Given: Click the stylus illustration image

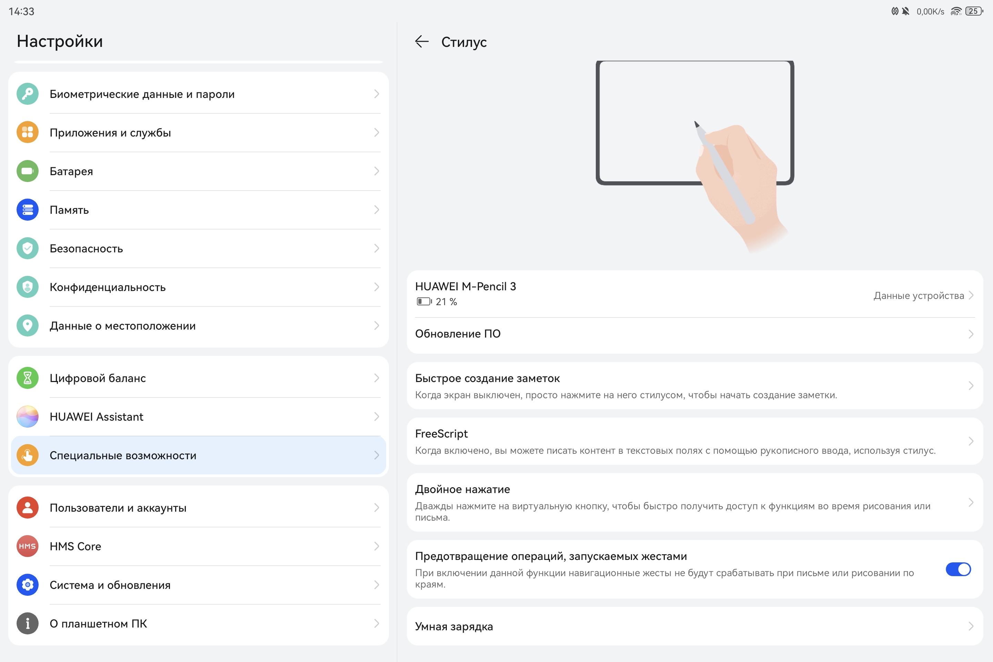Looking at the screenshot, I should pos(695,156).
